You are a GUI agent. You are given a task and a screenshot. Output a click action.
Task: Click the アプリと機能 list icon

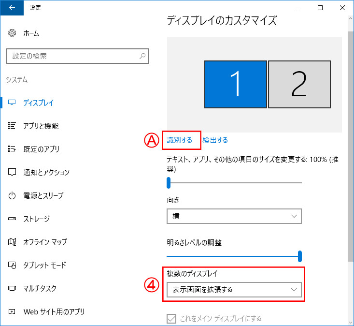[12, 126]
